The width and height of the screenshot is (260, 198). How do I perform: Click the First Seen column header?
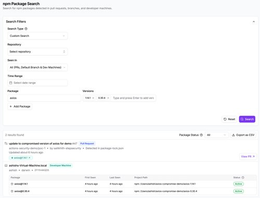90,178
